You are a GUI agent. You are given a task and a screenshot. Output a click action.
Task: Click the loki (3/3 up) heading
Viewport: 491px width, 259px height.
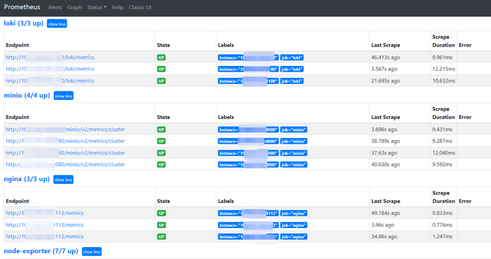23,23
